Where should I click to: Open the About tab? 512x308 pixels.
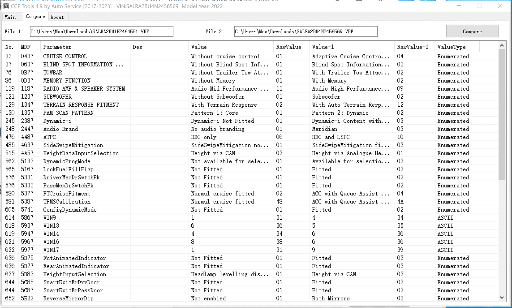coord(57,17)
